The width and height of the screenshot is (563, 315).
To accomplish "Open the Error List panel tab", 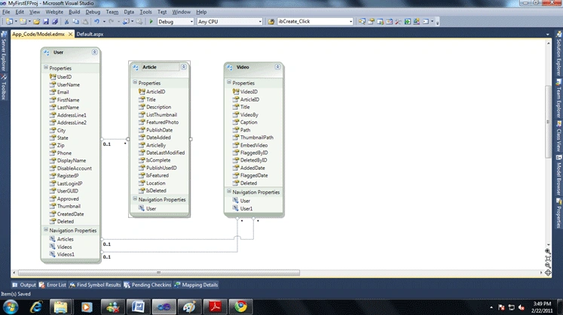I will point(53,285).
